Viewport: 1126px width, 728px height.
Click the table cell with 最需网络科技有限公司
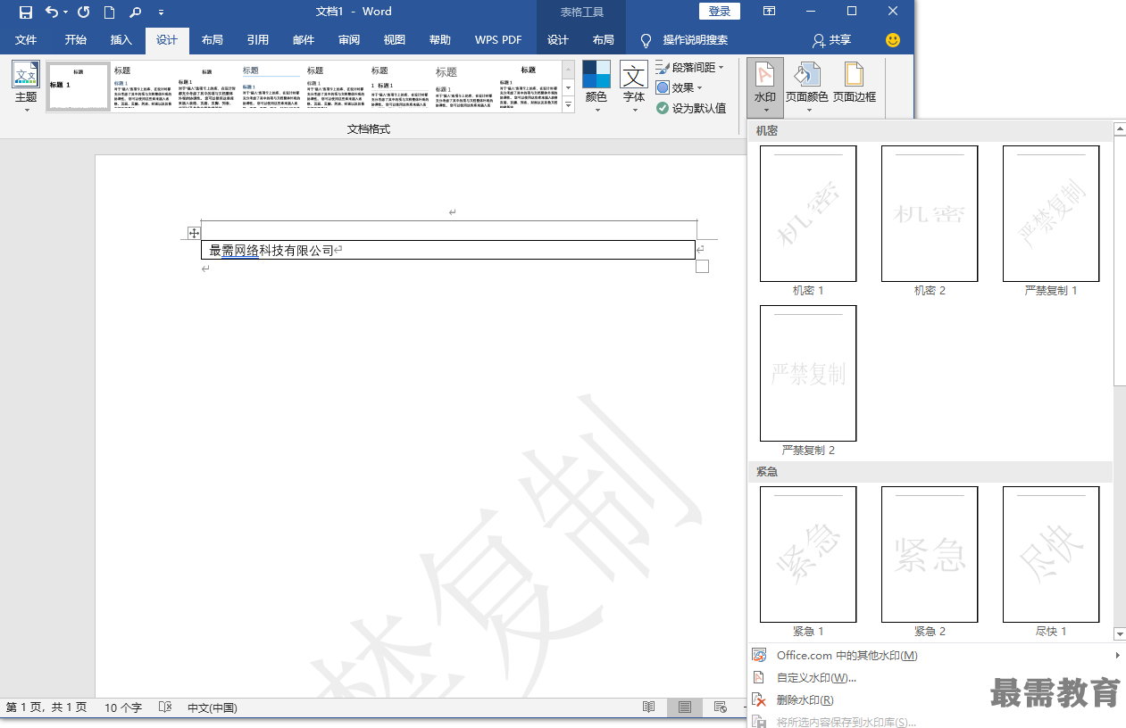point(448,250)
